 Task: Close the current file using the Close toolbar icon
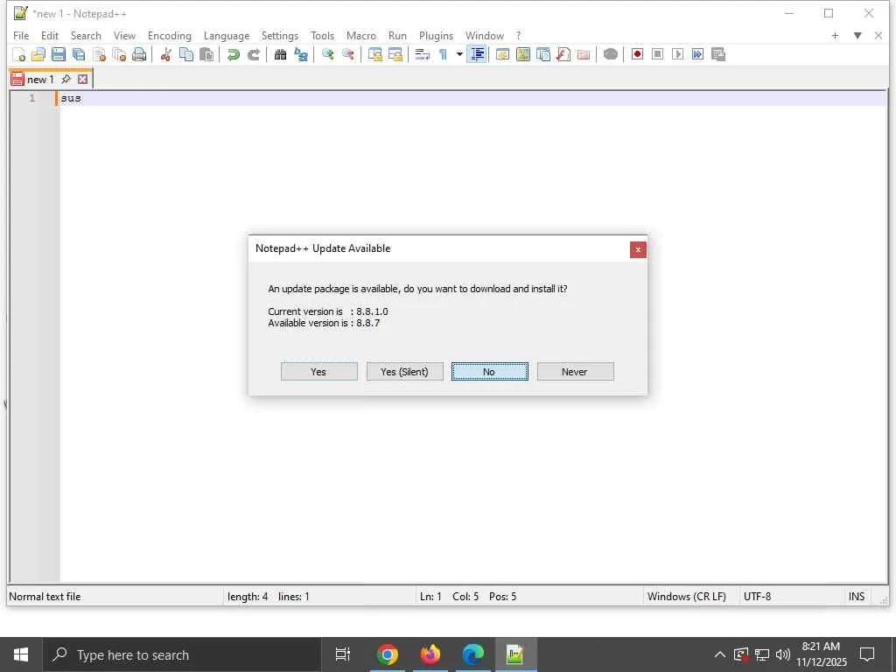pyautogui.click(x=99, y=55)
